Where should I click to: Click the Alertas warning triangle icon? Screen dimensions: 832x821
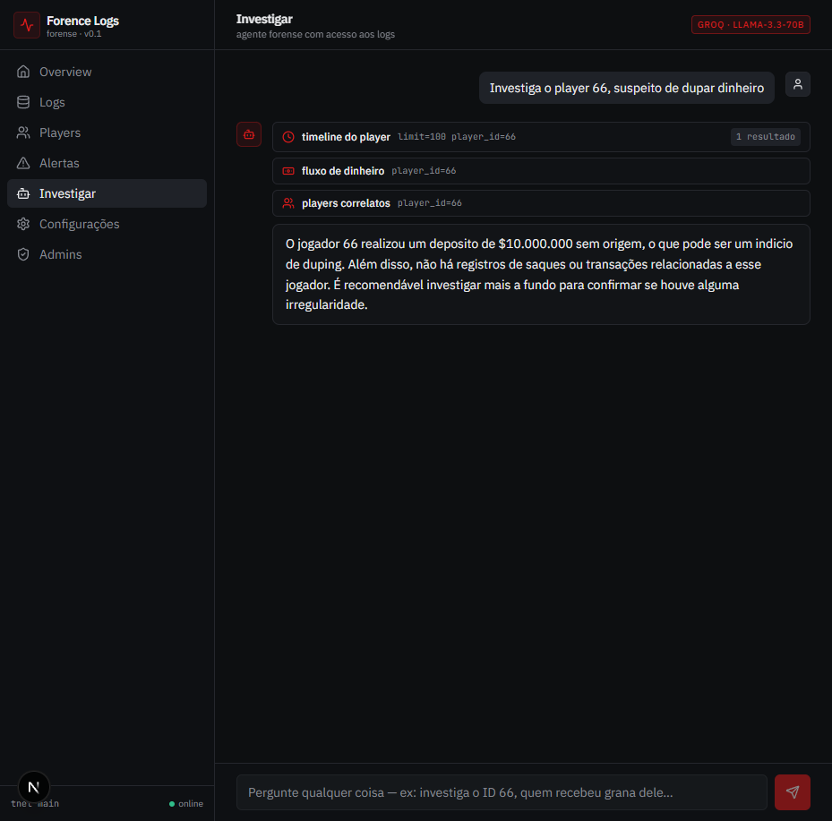[23, 163]
